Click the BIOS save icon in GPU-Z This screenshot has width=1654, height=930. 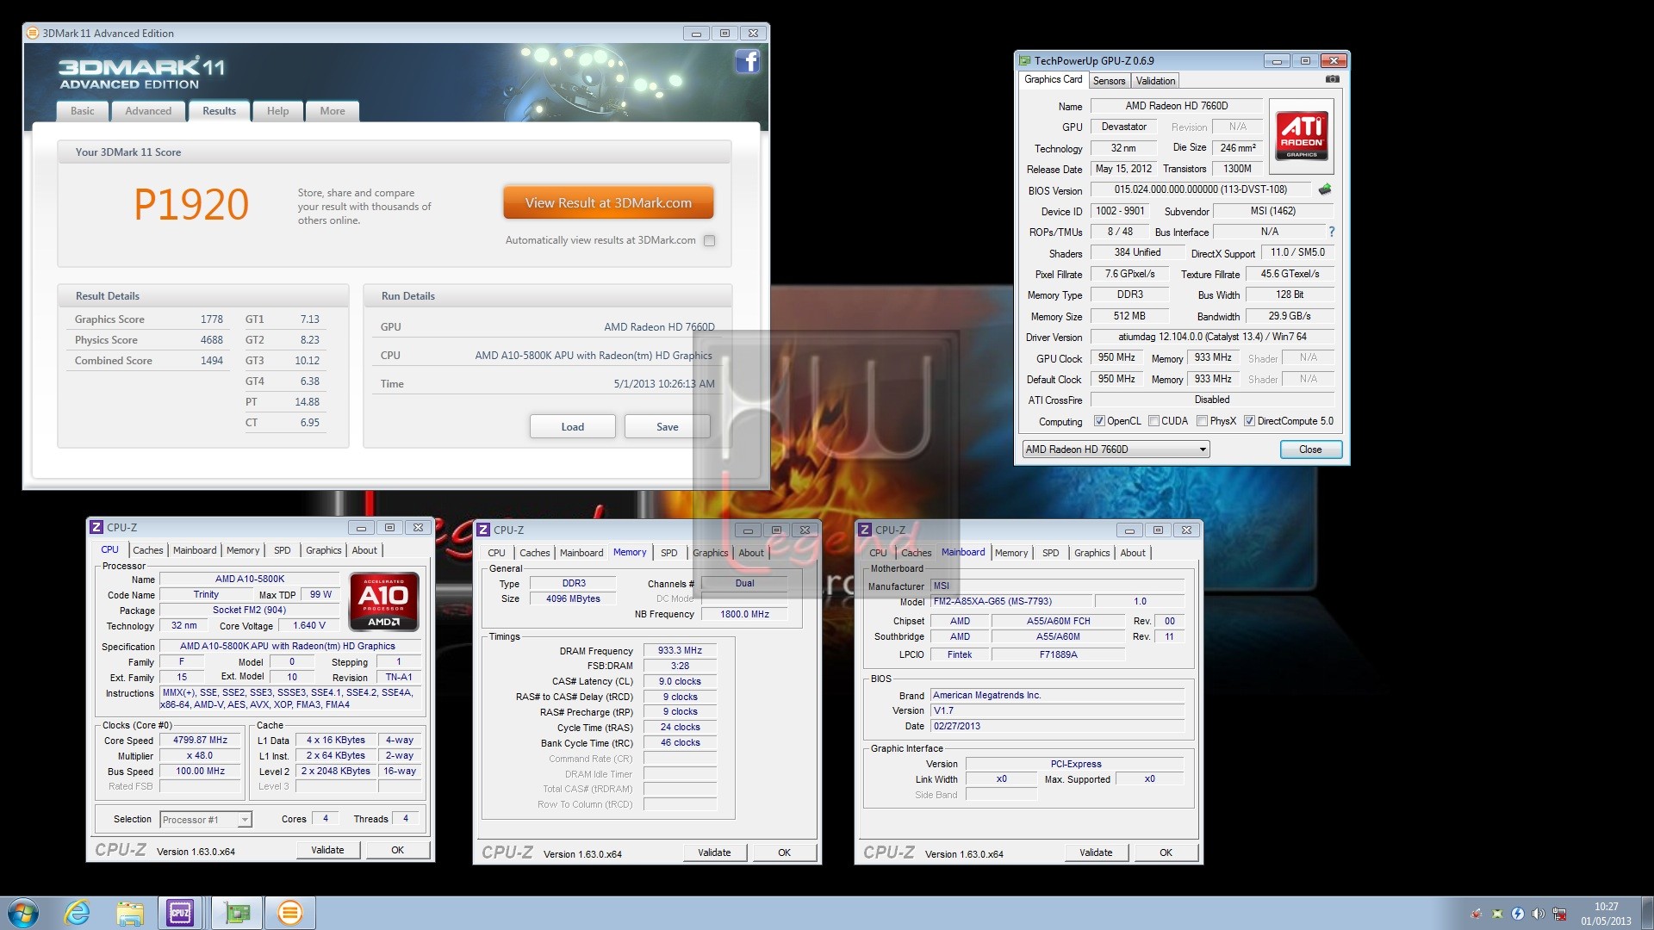point(1325,189)
